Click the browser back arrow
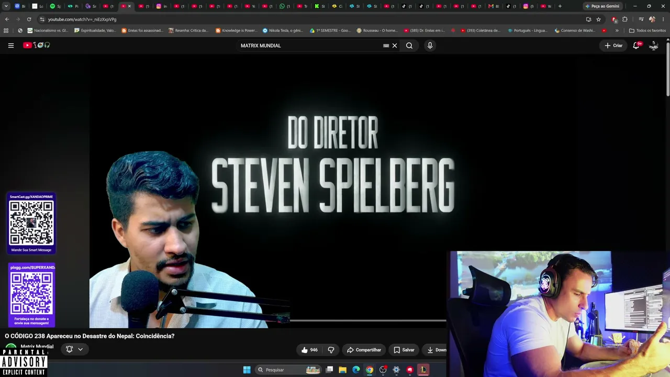The image size is (670, 377). [7, 19]
